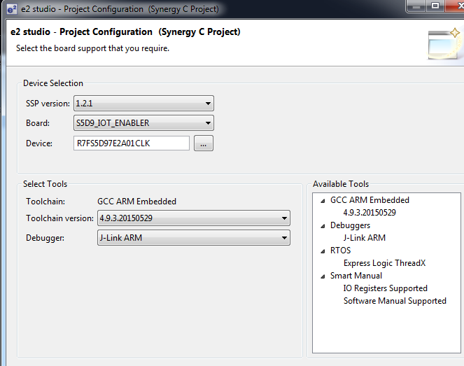Select IO Registers Supported tree item

[386, 288]
